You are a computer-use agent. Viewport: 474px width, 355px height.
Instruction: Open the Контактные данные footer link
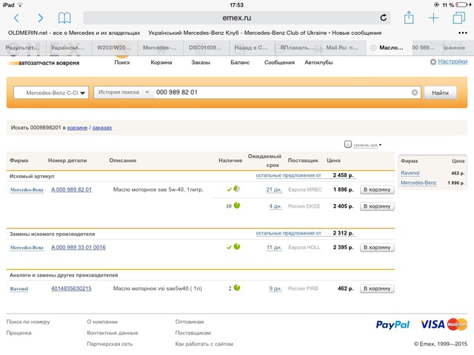point(113,333)
